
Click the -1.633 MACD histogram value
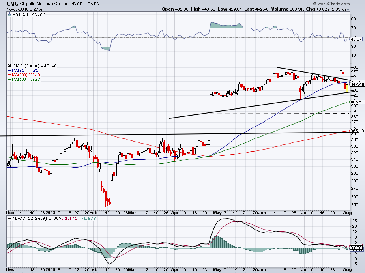click(x=88, y=219)
